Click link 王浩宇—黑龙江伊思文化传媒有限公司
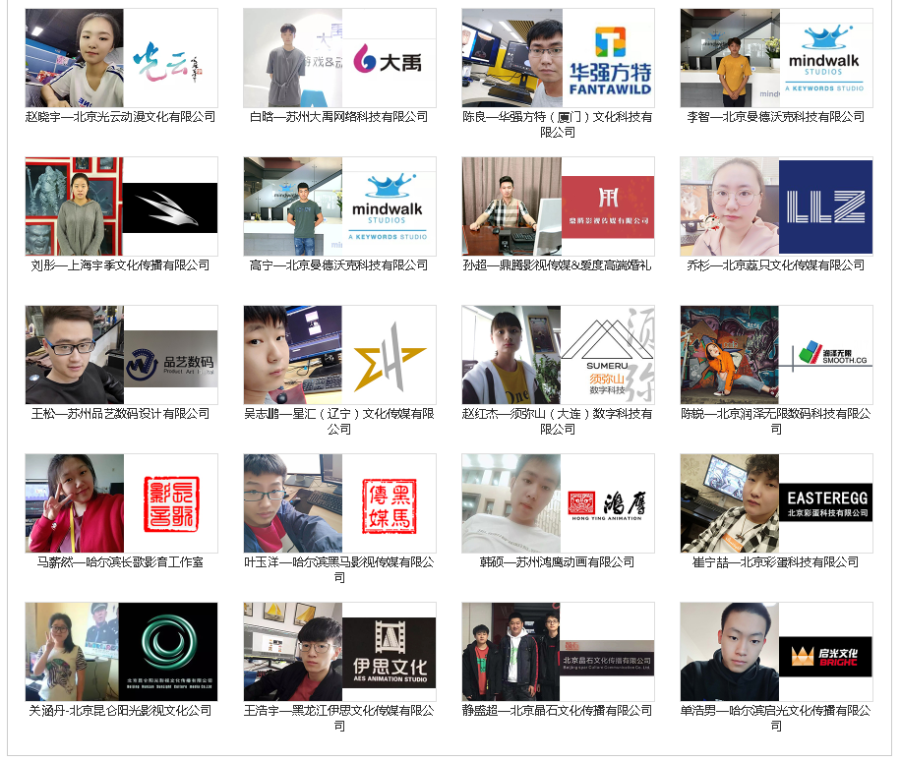The height and width of the screenshot is (762, 901). pos(339,719)
